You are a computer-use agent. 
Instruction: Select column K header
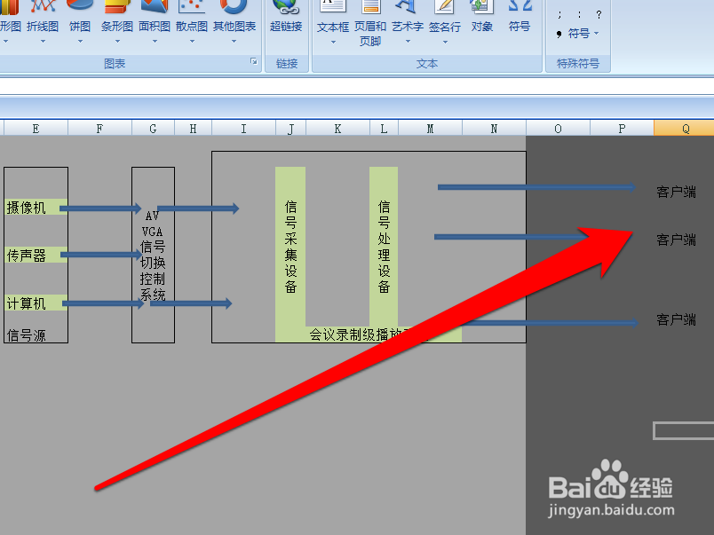337,129
